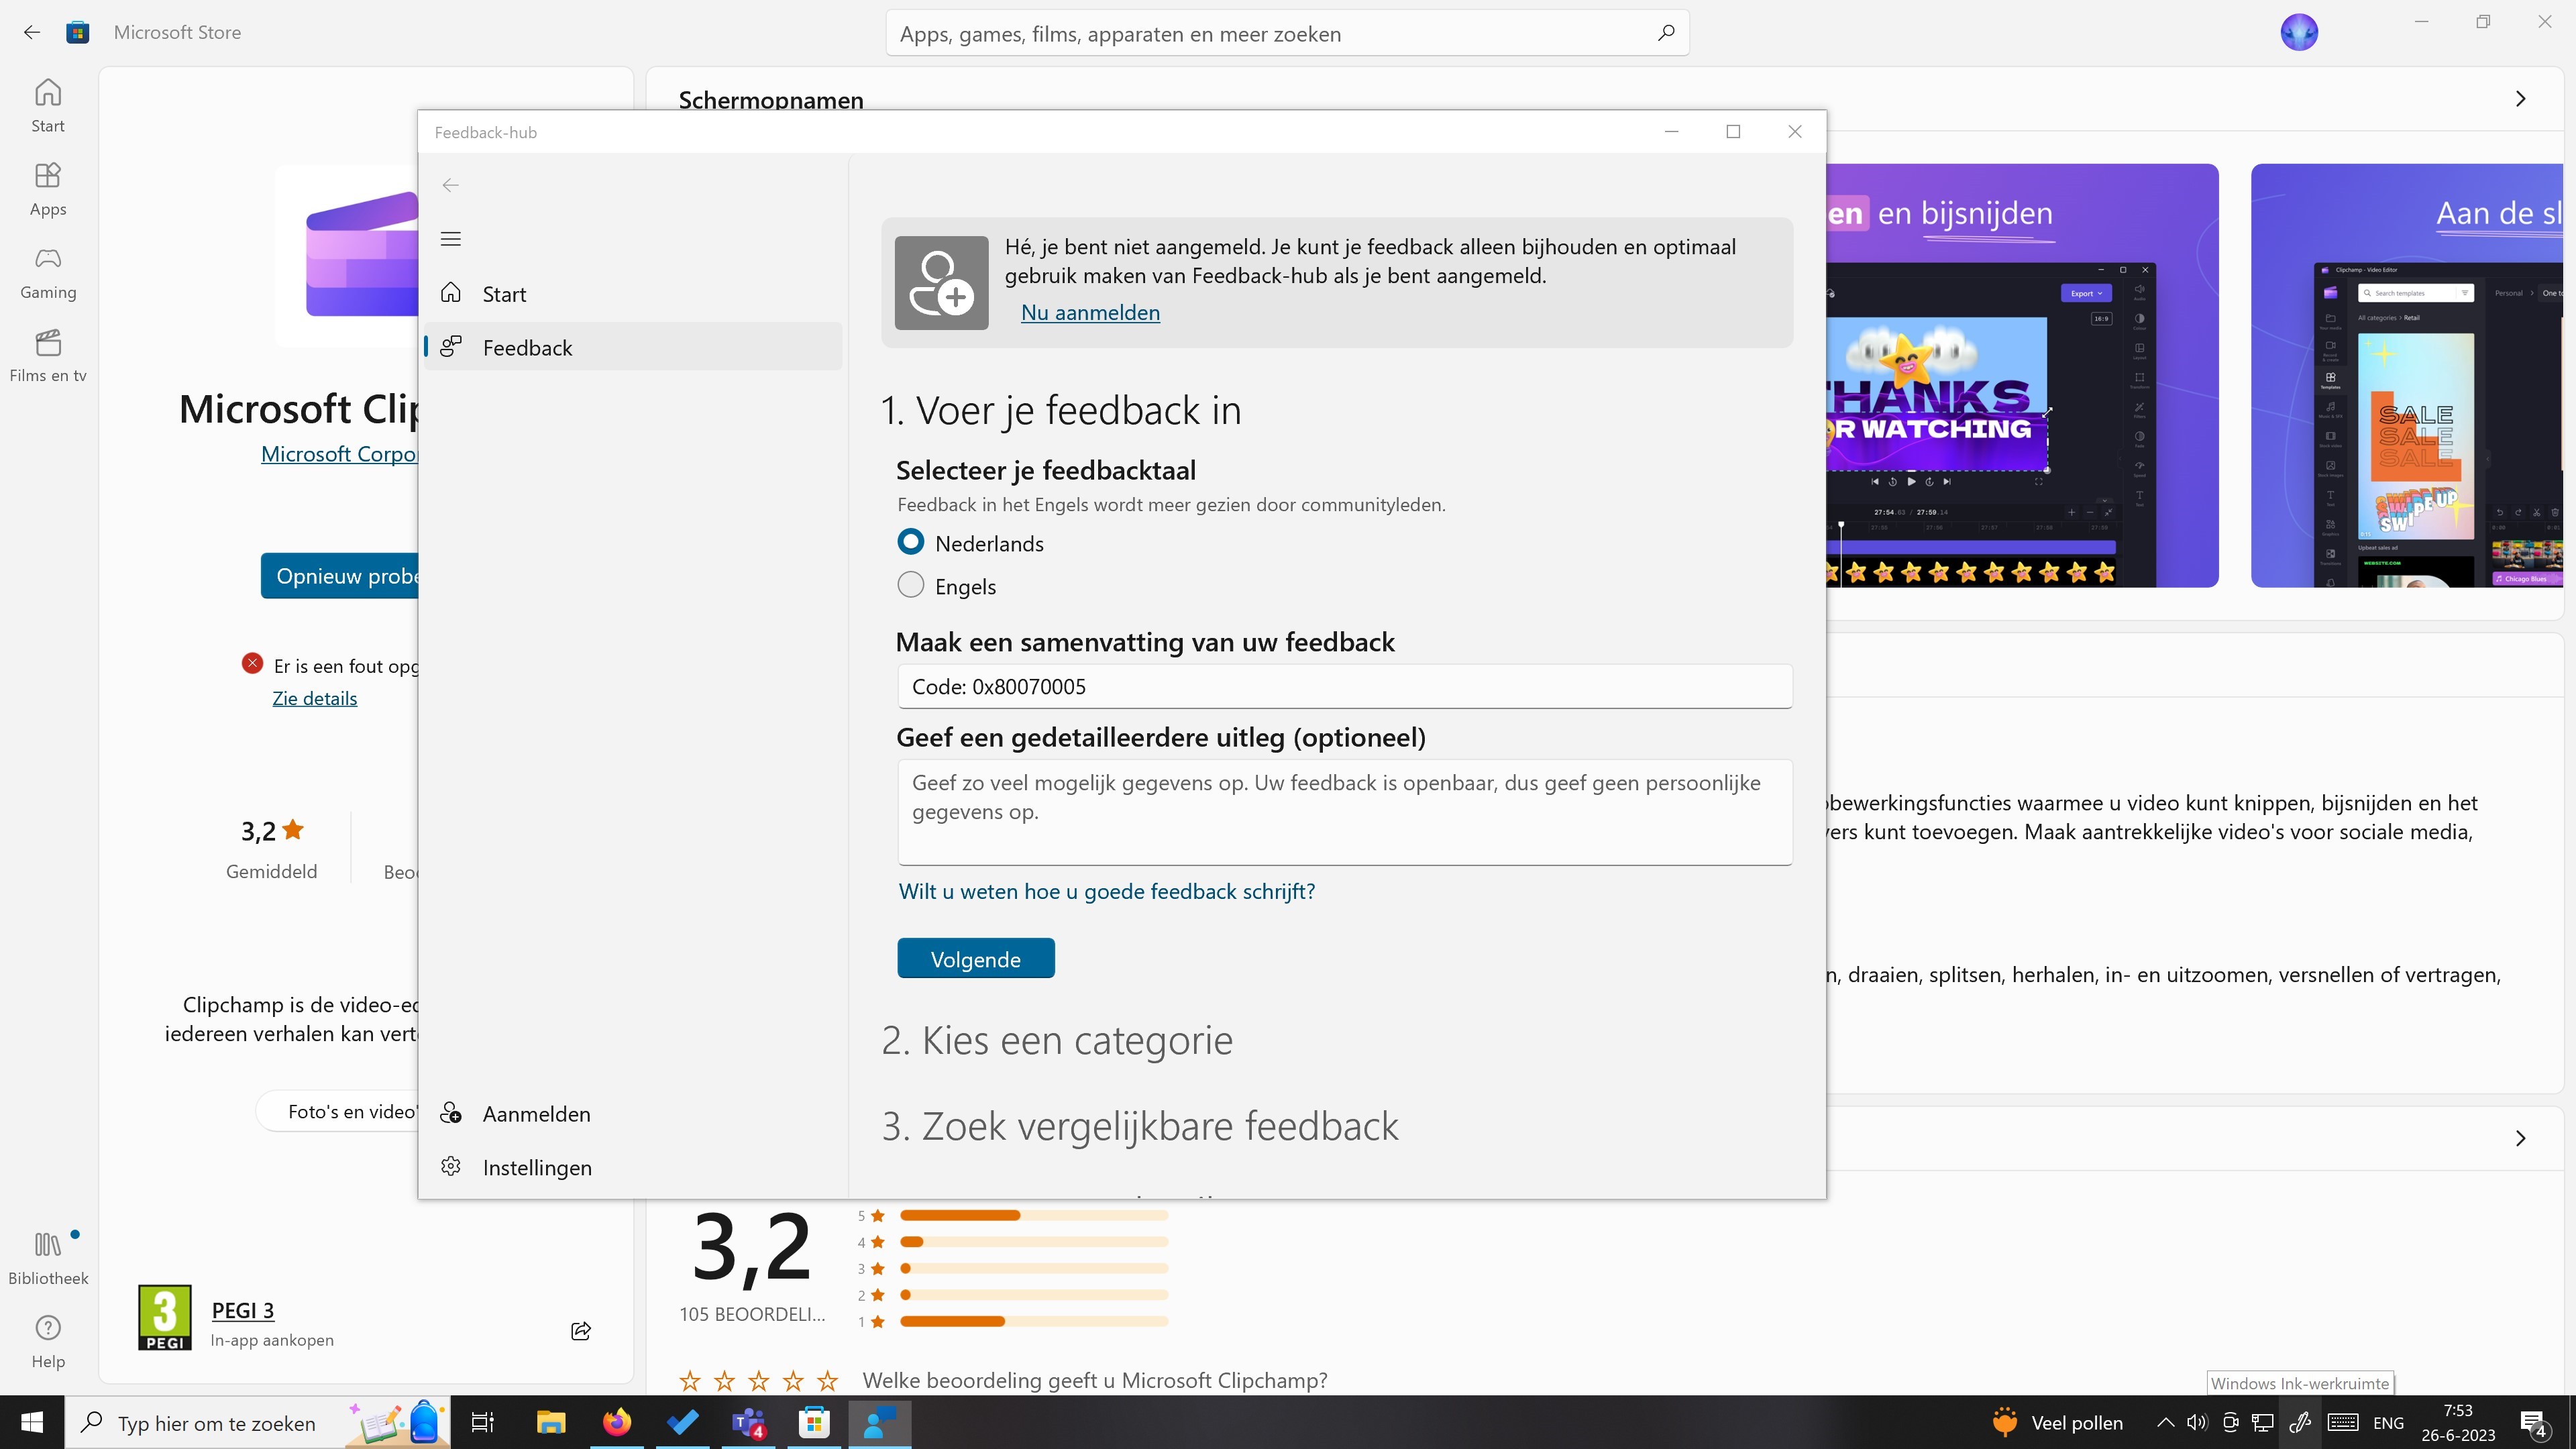Open Task View from the taskbar
The image size is (2576, 1449).
[x=483, y=1422]
